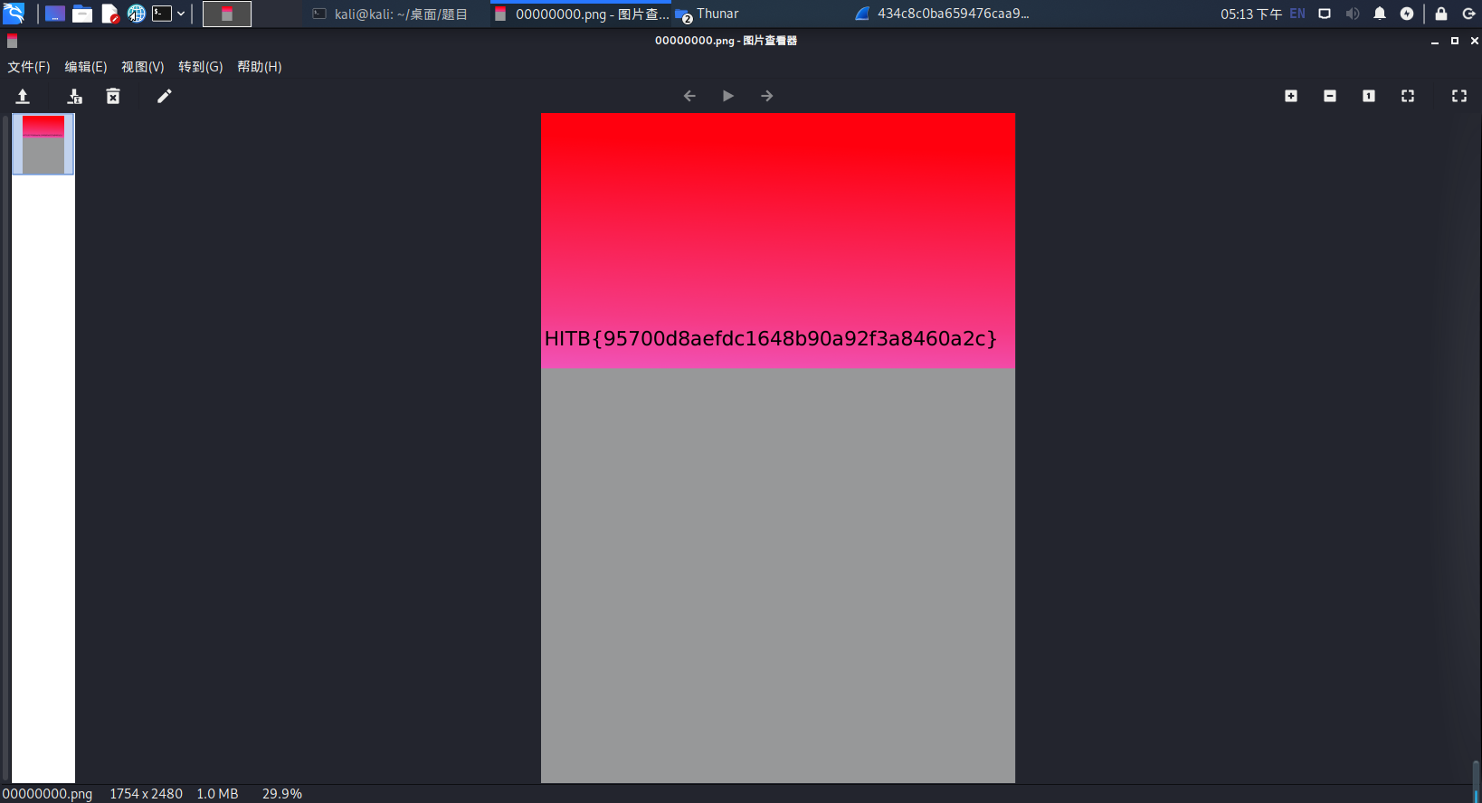1482x803 pixels.
Task: Zoom in with the plus icon
Action: 1291,96
